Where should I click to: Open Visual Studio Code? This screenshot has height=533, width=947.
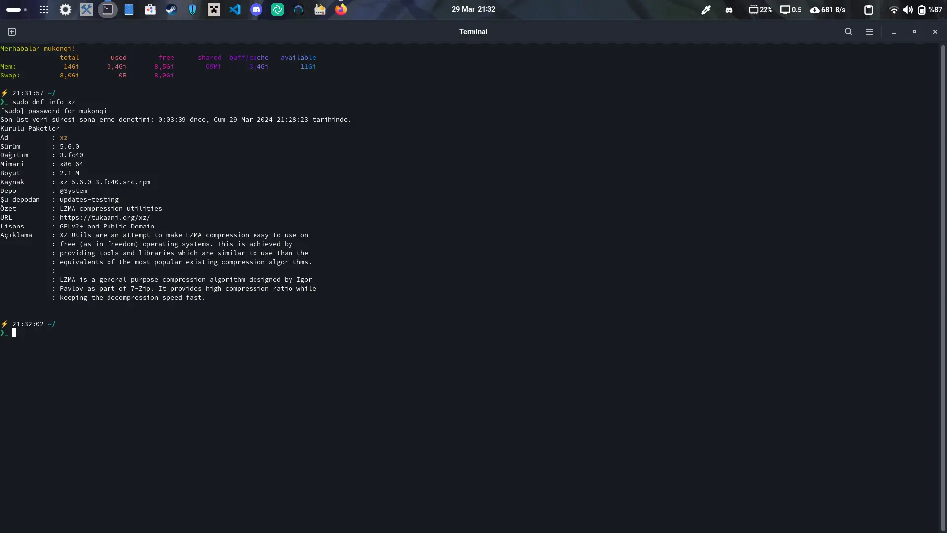coord(235,9)
